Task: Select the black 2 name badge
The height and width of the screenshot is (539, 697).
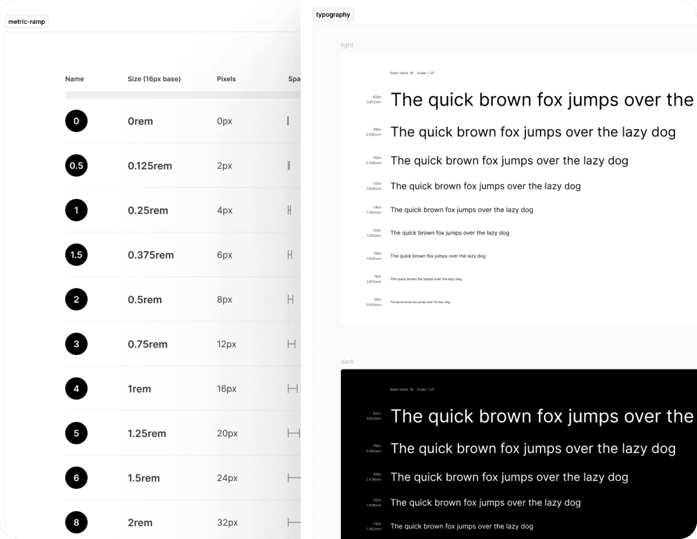Action: (x=76, y=299)
